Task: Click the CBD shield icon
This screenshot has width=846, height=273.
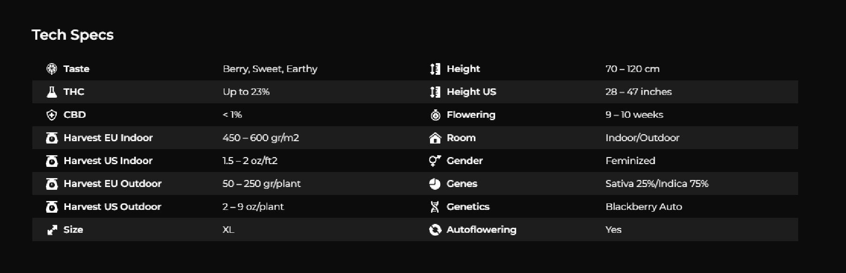Action: pos(52,115)
